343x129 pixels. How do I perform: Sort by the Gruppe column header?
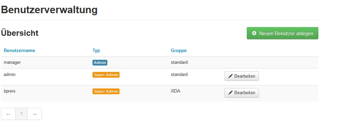179,51
